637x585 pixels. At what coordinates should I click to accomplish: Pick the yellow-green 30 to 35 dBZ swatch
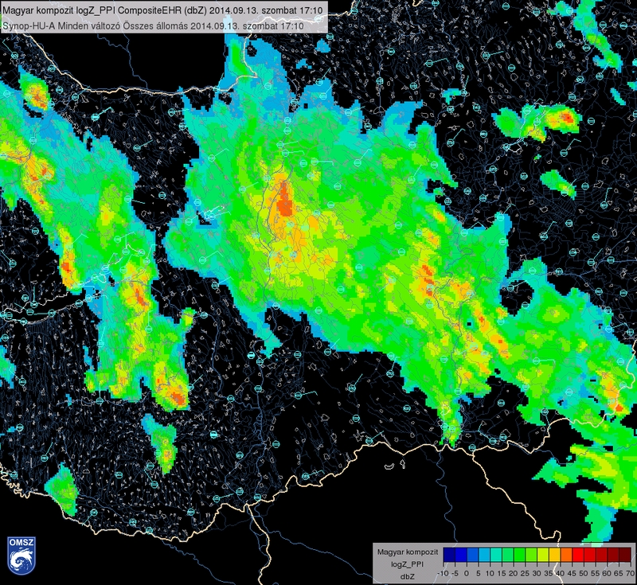coord(543,555)
